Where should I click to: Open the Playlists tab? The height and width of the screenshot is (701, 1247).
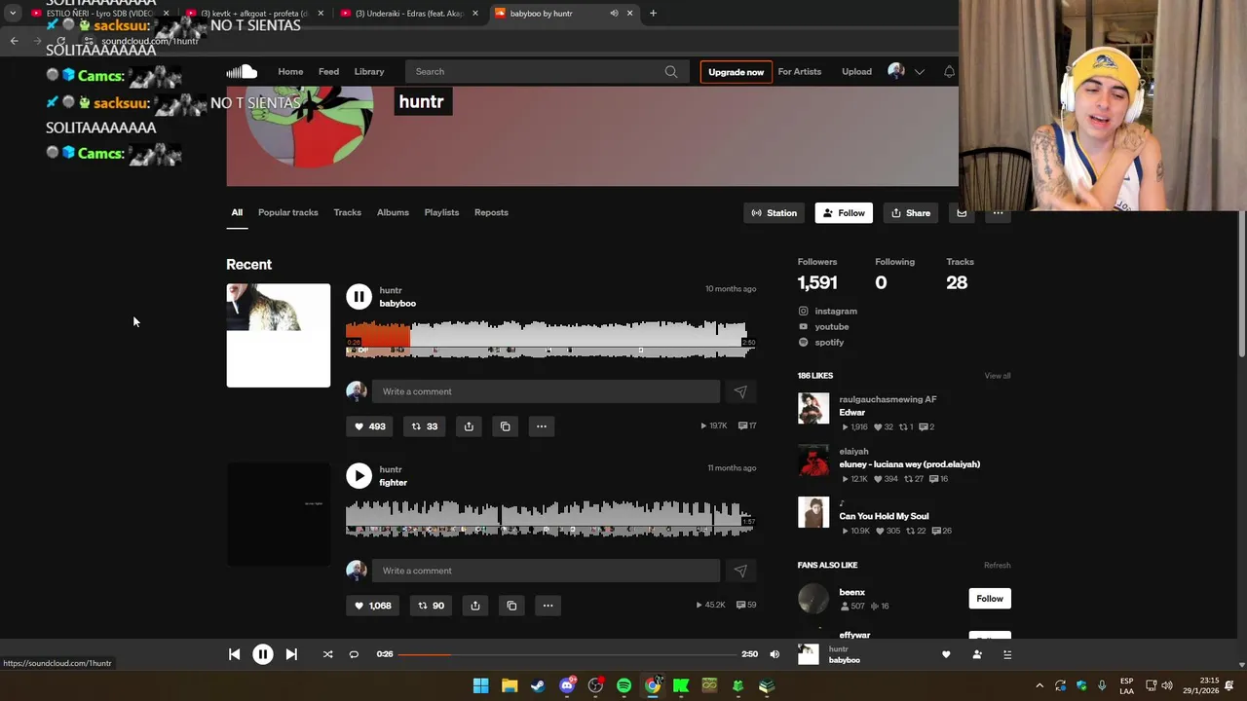click(x=441, y=212)
